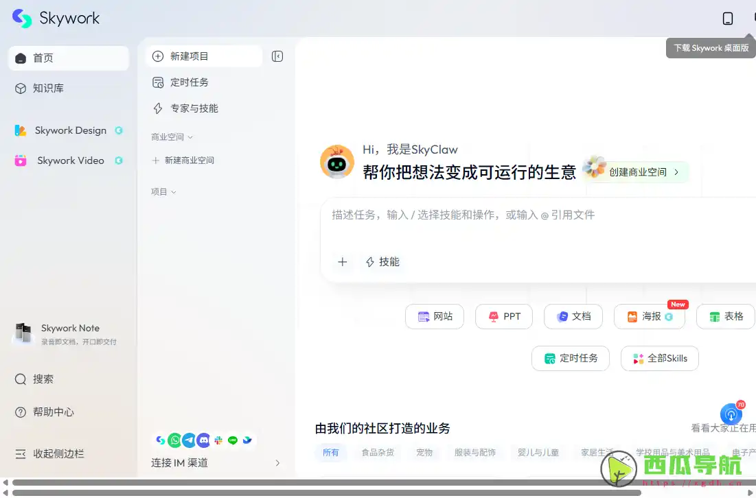Click the magnifier icon beside 搜索
756x498 pixels.
click(x=20, y=379)
